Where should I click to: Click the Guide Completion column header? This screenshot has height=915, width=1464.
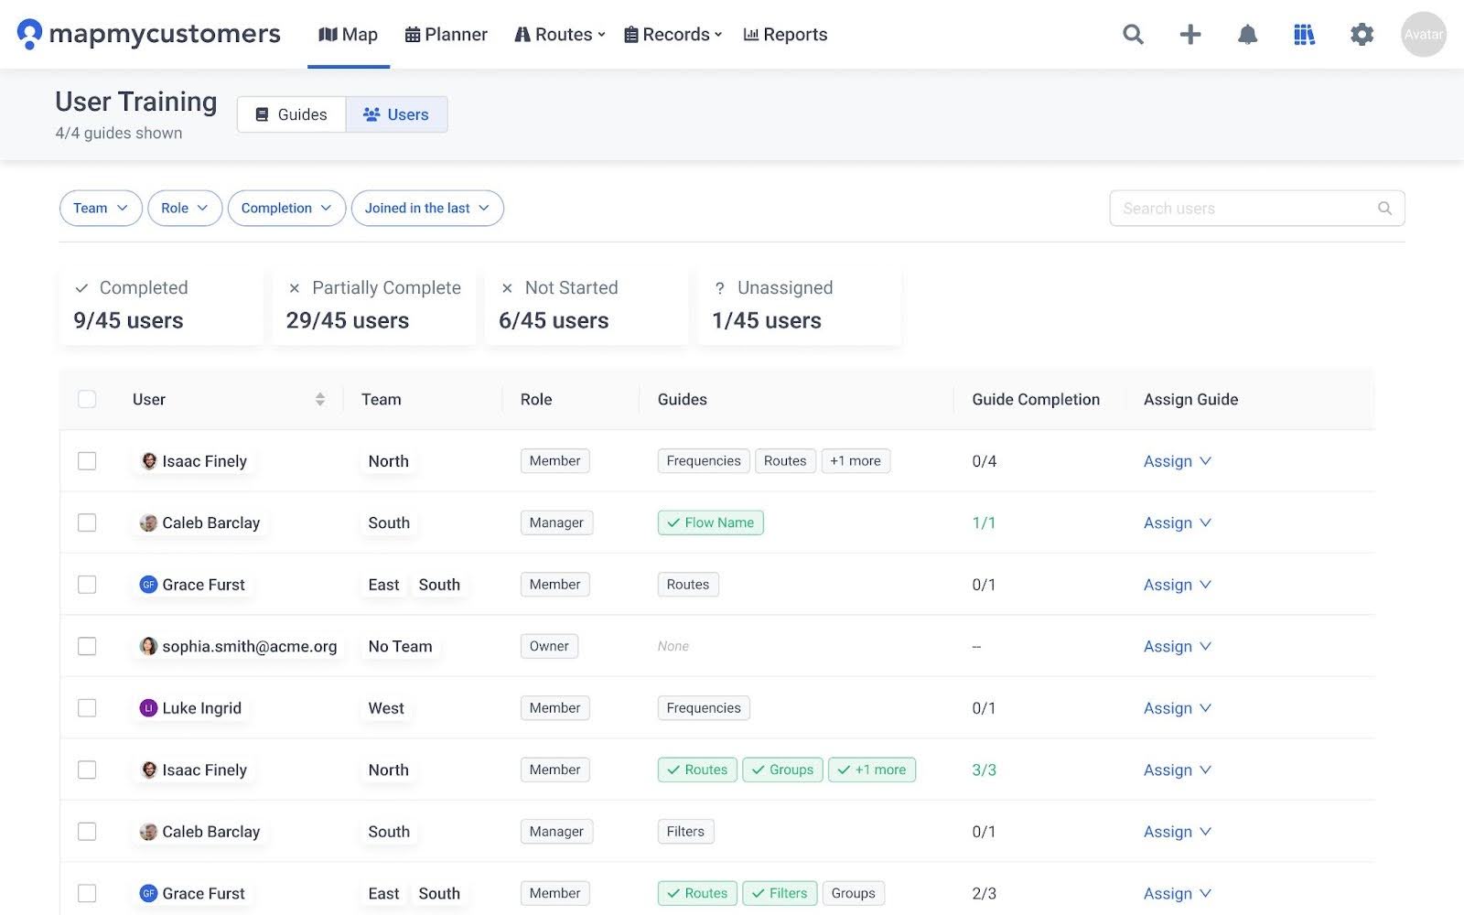coord(1036,399)
